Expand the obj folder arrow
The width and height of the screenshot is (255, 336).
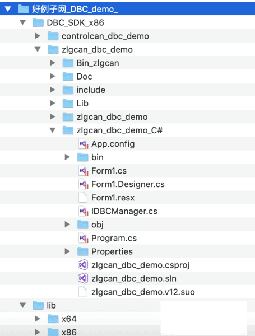[67, 225]
